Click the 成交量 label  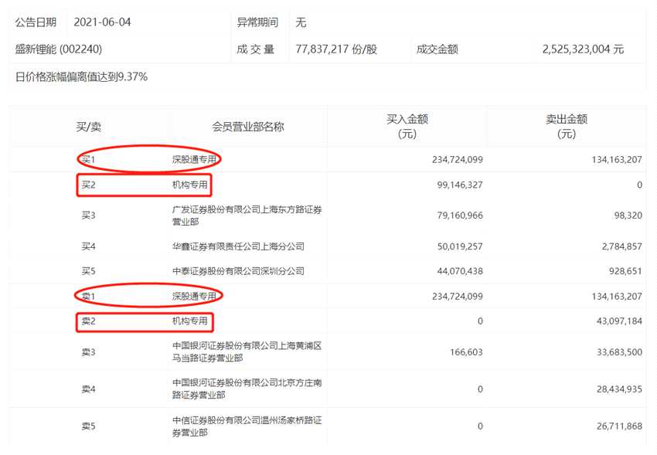(x=255, y=49)
